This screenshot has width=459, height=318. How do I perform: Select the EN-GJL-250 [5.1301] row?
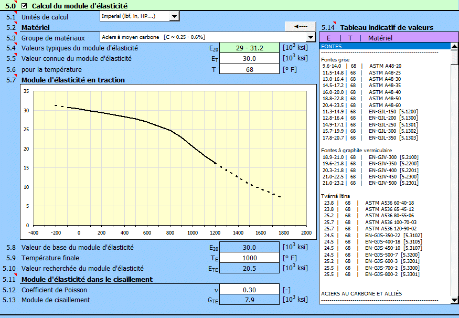tap(385, 125)
